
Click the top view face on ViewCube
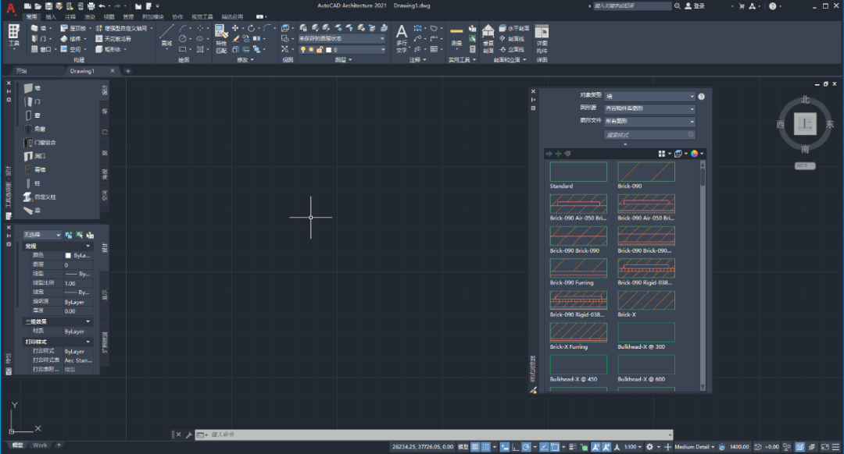[x=805, y=124]
